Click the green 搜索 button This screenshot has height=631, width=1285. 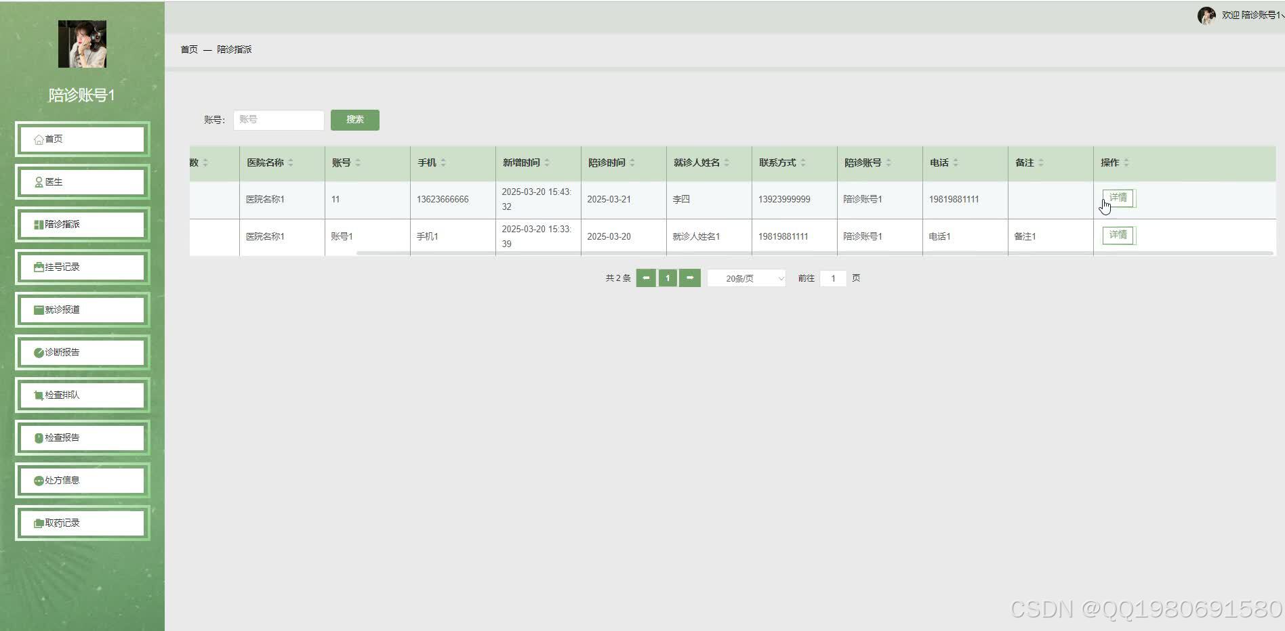[x=355, y=120]
